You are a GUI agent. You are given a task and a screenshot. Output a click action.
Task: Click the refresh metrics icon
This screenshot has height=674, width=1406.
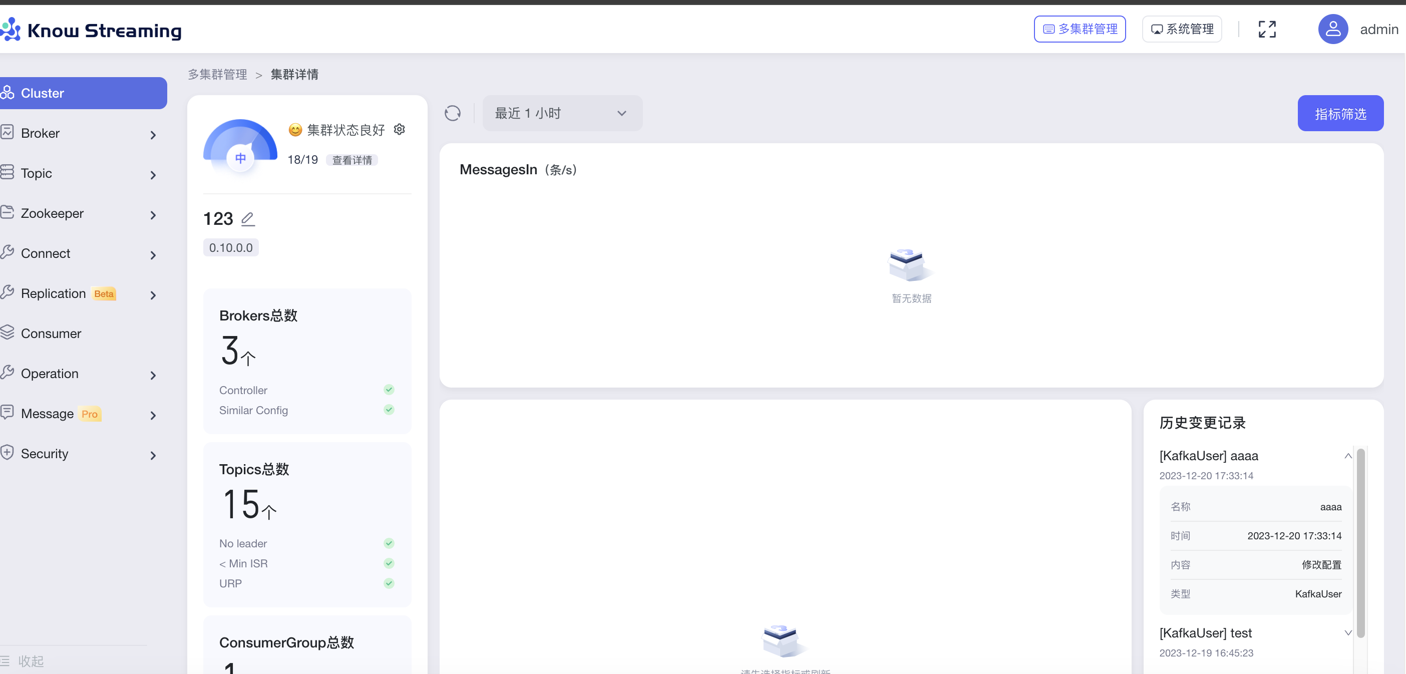point(453,113)
